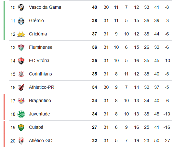Open the Athletico-PR team name link
This screenshot has width=172, height=148.
[x=42, y=87]
